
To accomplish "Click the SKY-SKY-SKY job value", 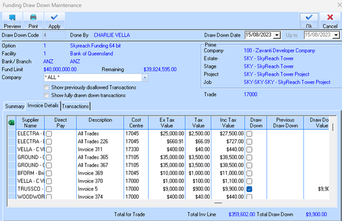I will pos(287,82).
